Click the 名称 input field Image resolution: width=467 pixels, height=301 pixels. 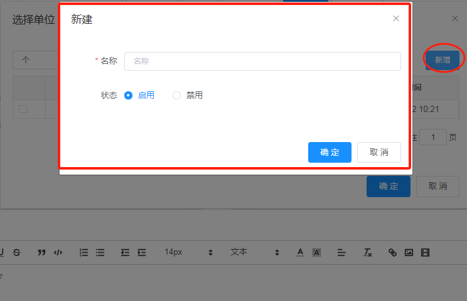point(262,61)
